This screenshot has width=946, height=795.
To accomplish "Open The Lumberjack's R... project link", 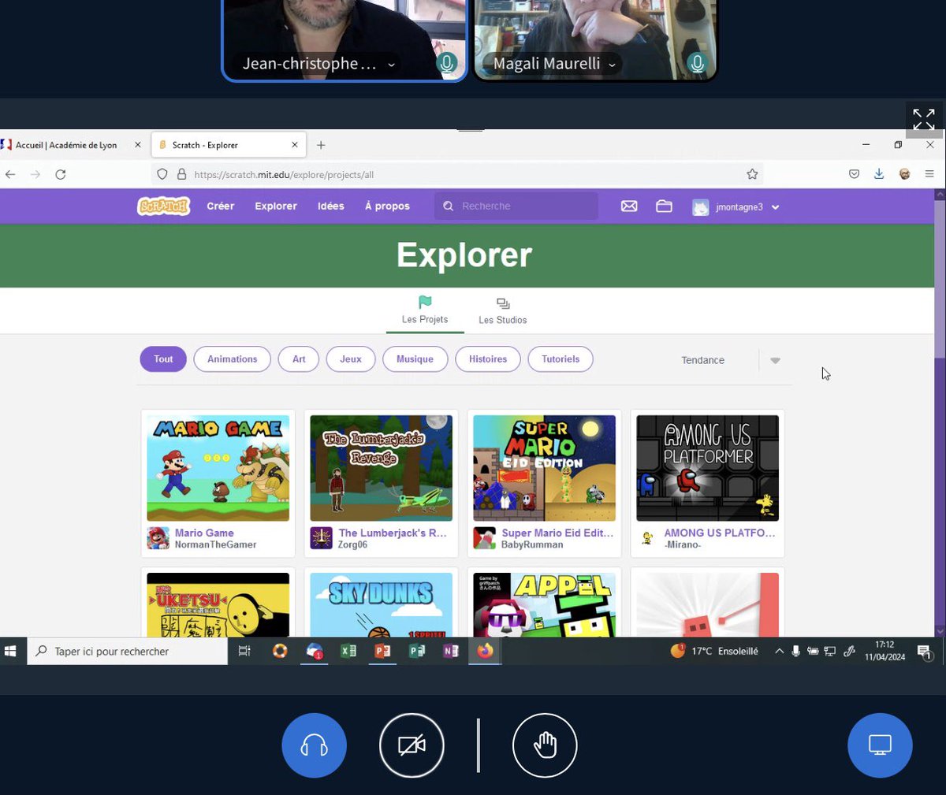I will (393, 533).
